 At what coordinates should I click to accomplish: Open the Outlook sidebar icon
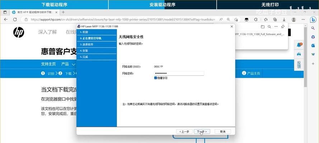[313, 45]
